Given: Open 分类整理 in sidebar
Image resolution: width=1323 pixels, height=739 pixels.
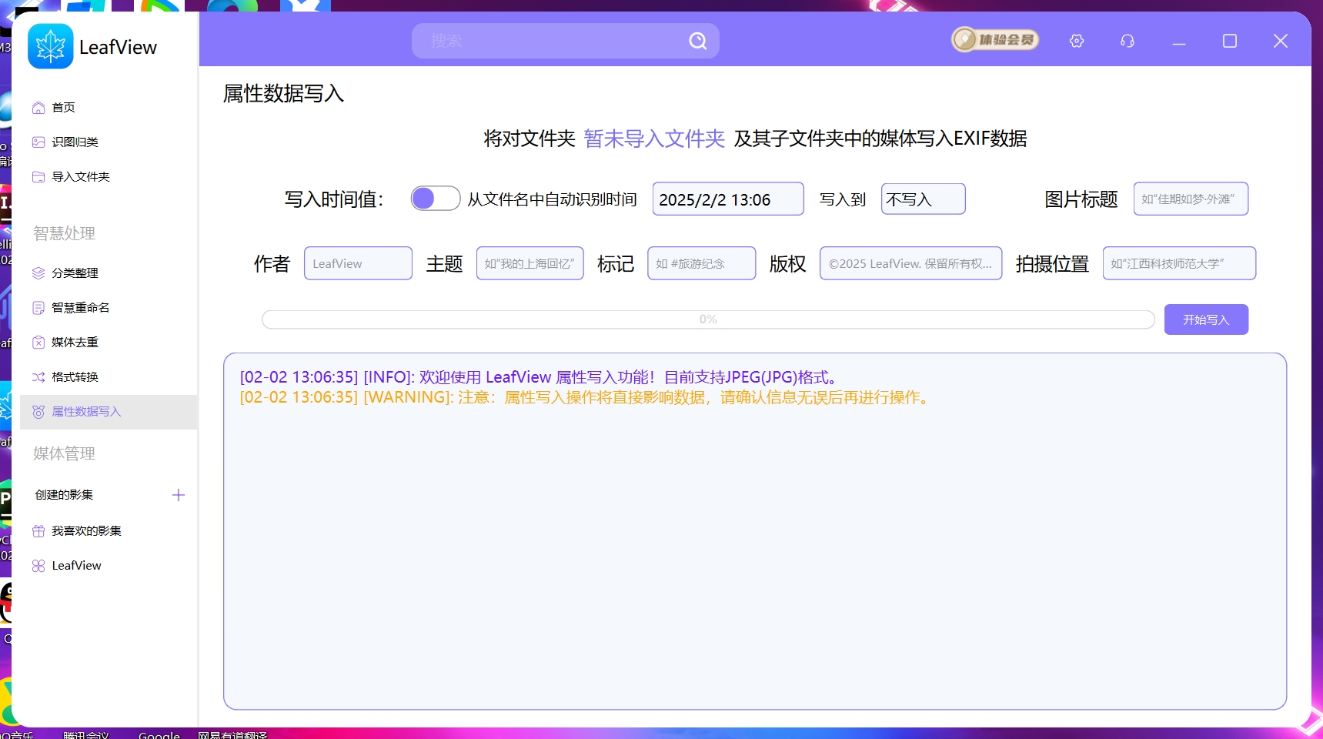Looking at the screenshot, I should [109, 273].
